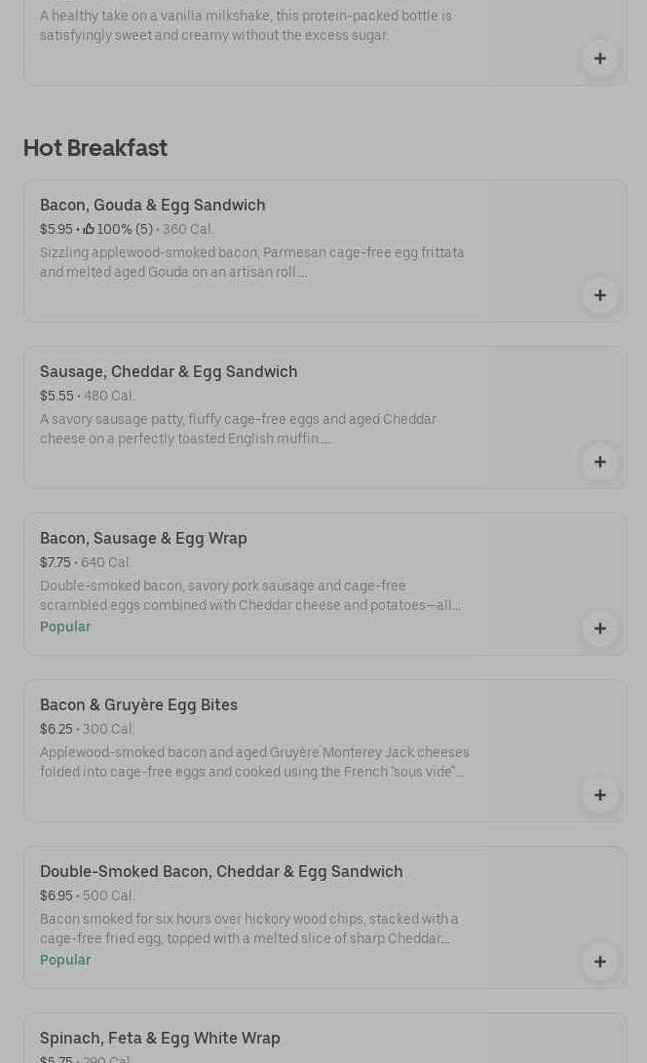The image size is (647, 1063).
Task: Click Popular tag on Double-Smoked Bacon Sandwich
Action: click(x=65, y=960)
